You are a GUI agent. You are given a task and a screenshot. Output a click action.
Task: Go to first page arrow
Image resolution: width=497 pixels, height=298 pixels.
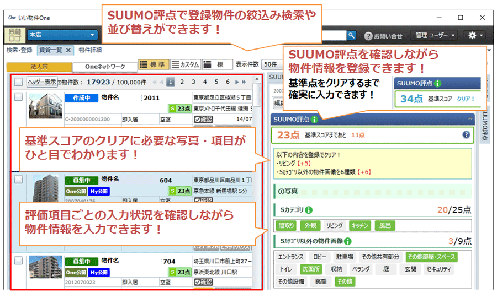pyautogui.click(x=155, y=82)
